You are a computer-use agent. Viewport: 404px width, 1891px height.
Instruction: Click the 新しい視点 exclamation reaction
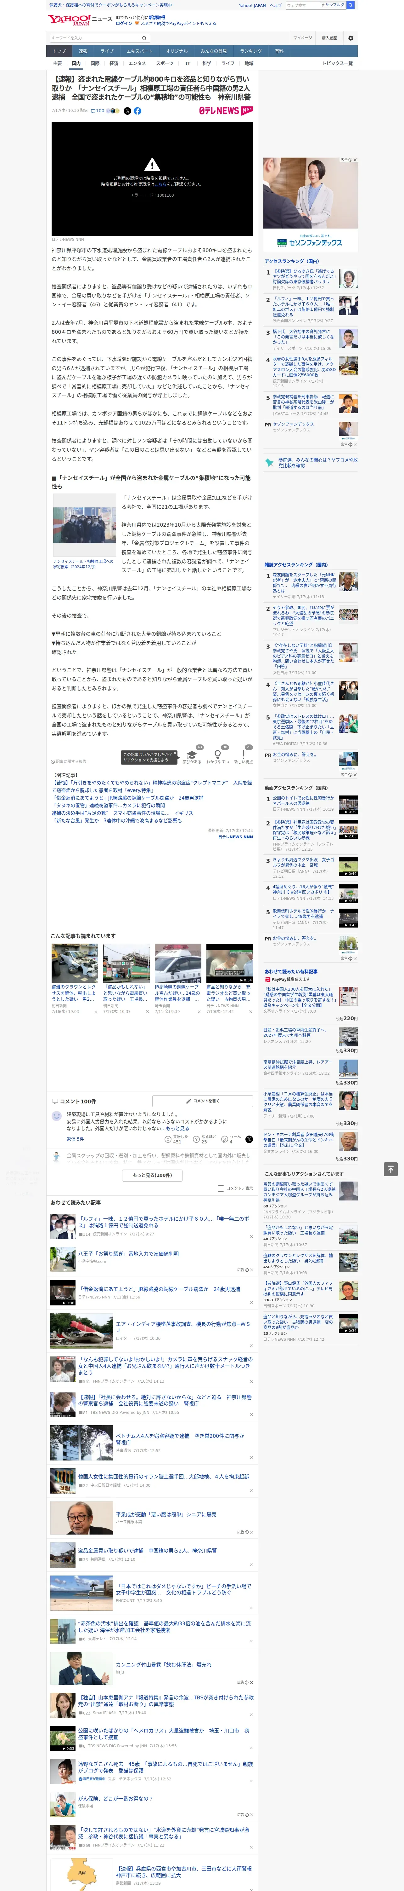(244, 755)
